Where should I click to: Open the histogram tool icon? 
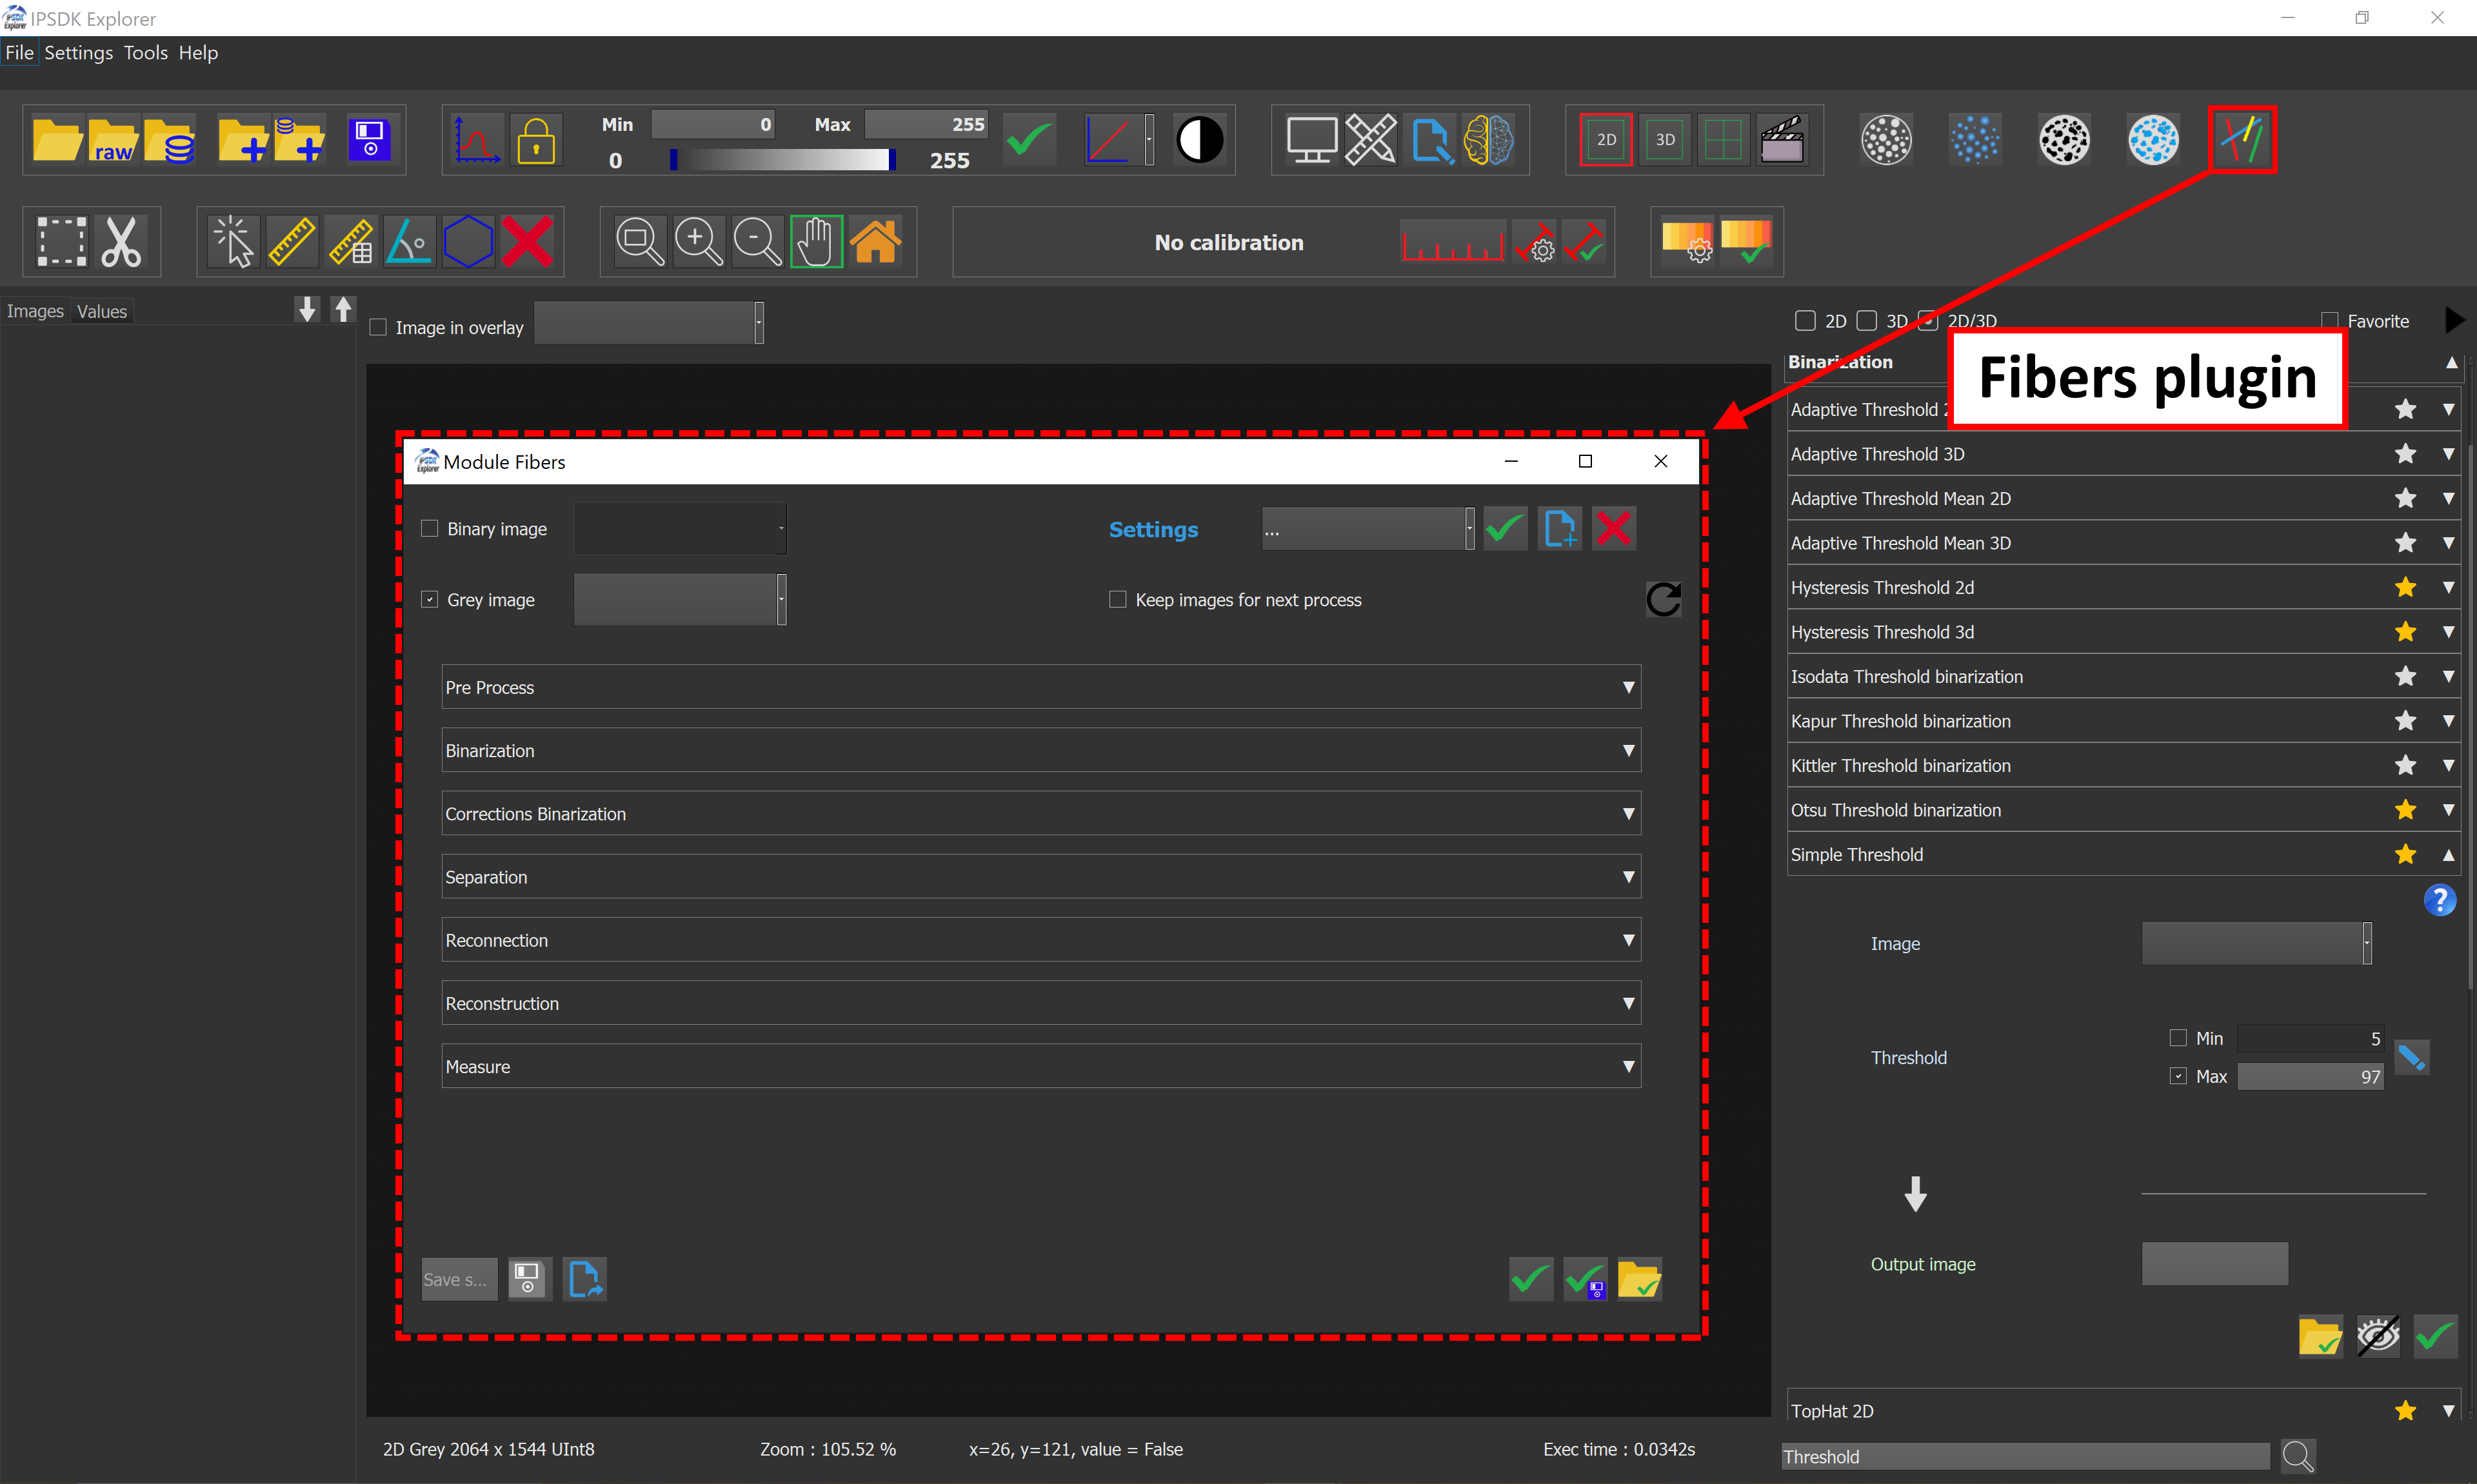[476, 140]
